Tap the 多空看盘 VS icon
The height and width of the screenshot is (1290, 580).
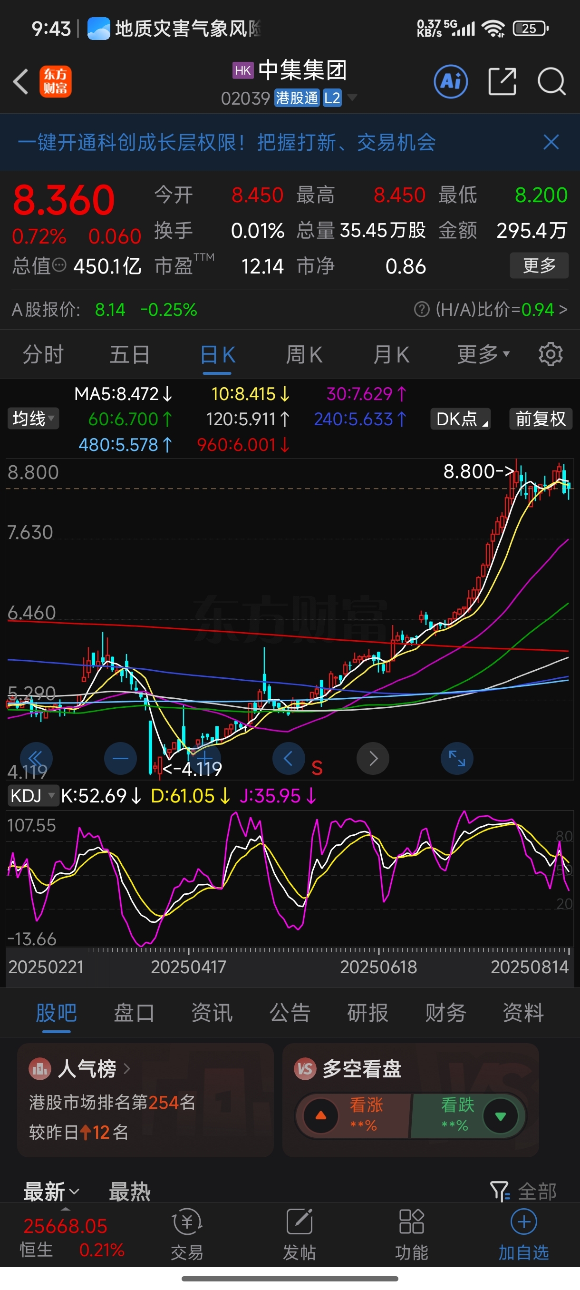pos(305,1069)
